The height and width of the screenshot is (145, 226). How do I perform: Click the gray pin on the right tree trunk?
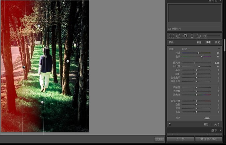coord(67,61)
